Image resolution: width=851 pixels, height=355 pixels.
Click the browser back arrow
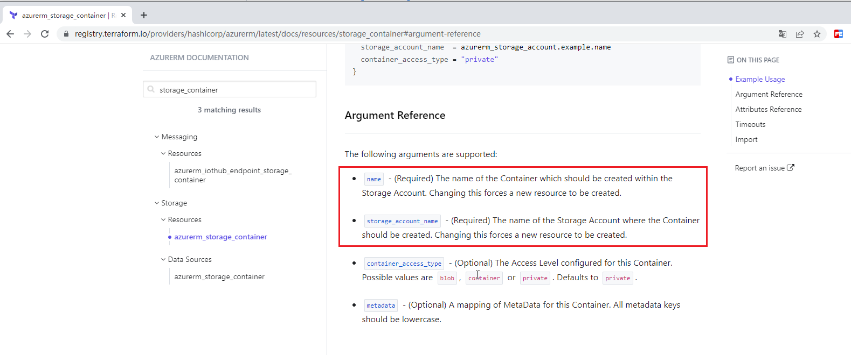[x=10, y=34]
